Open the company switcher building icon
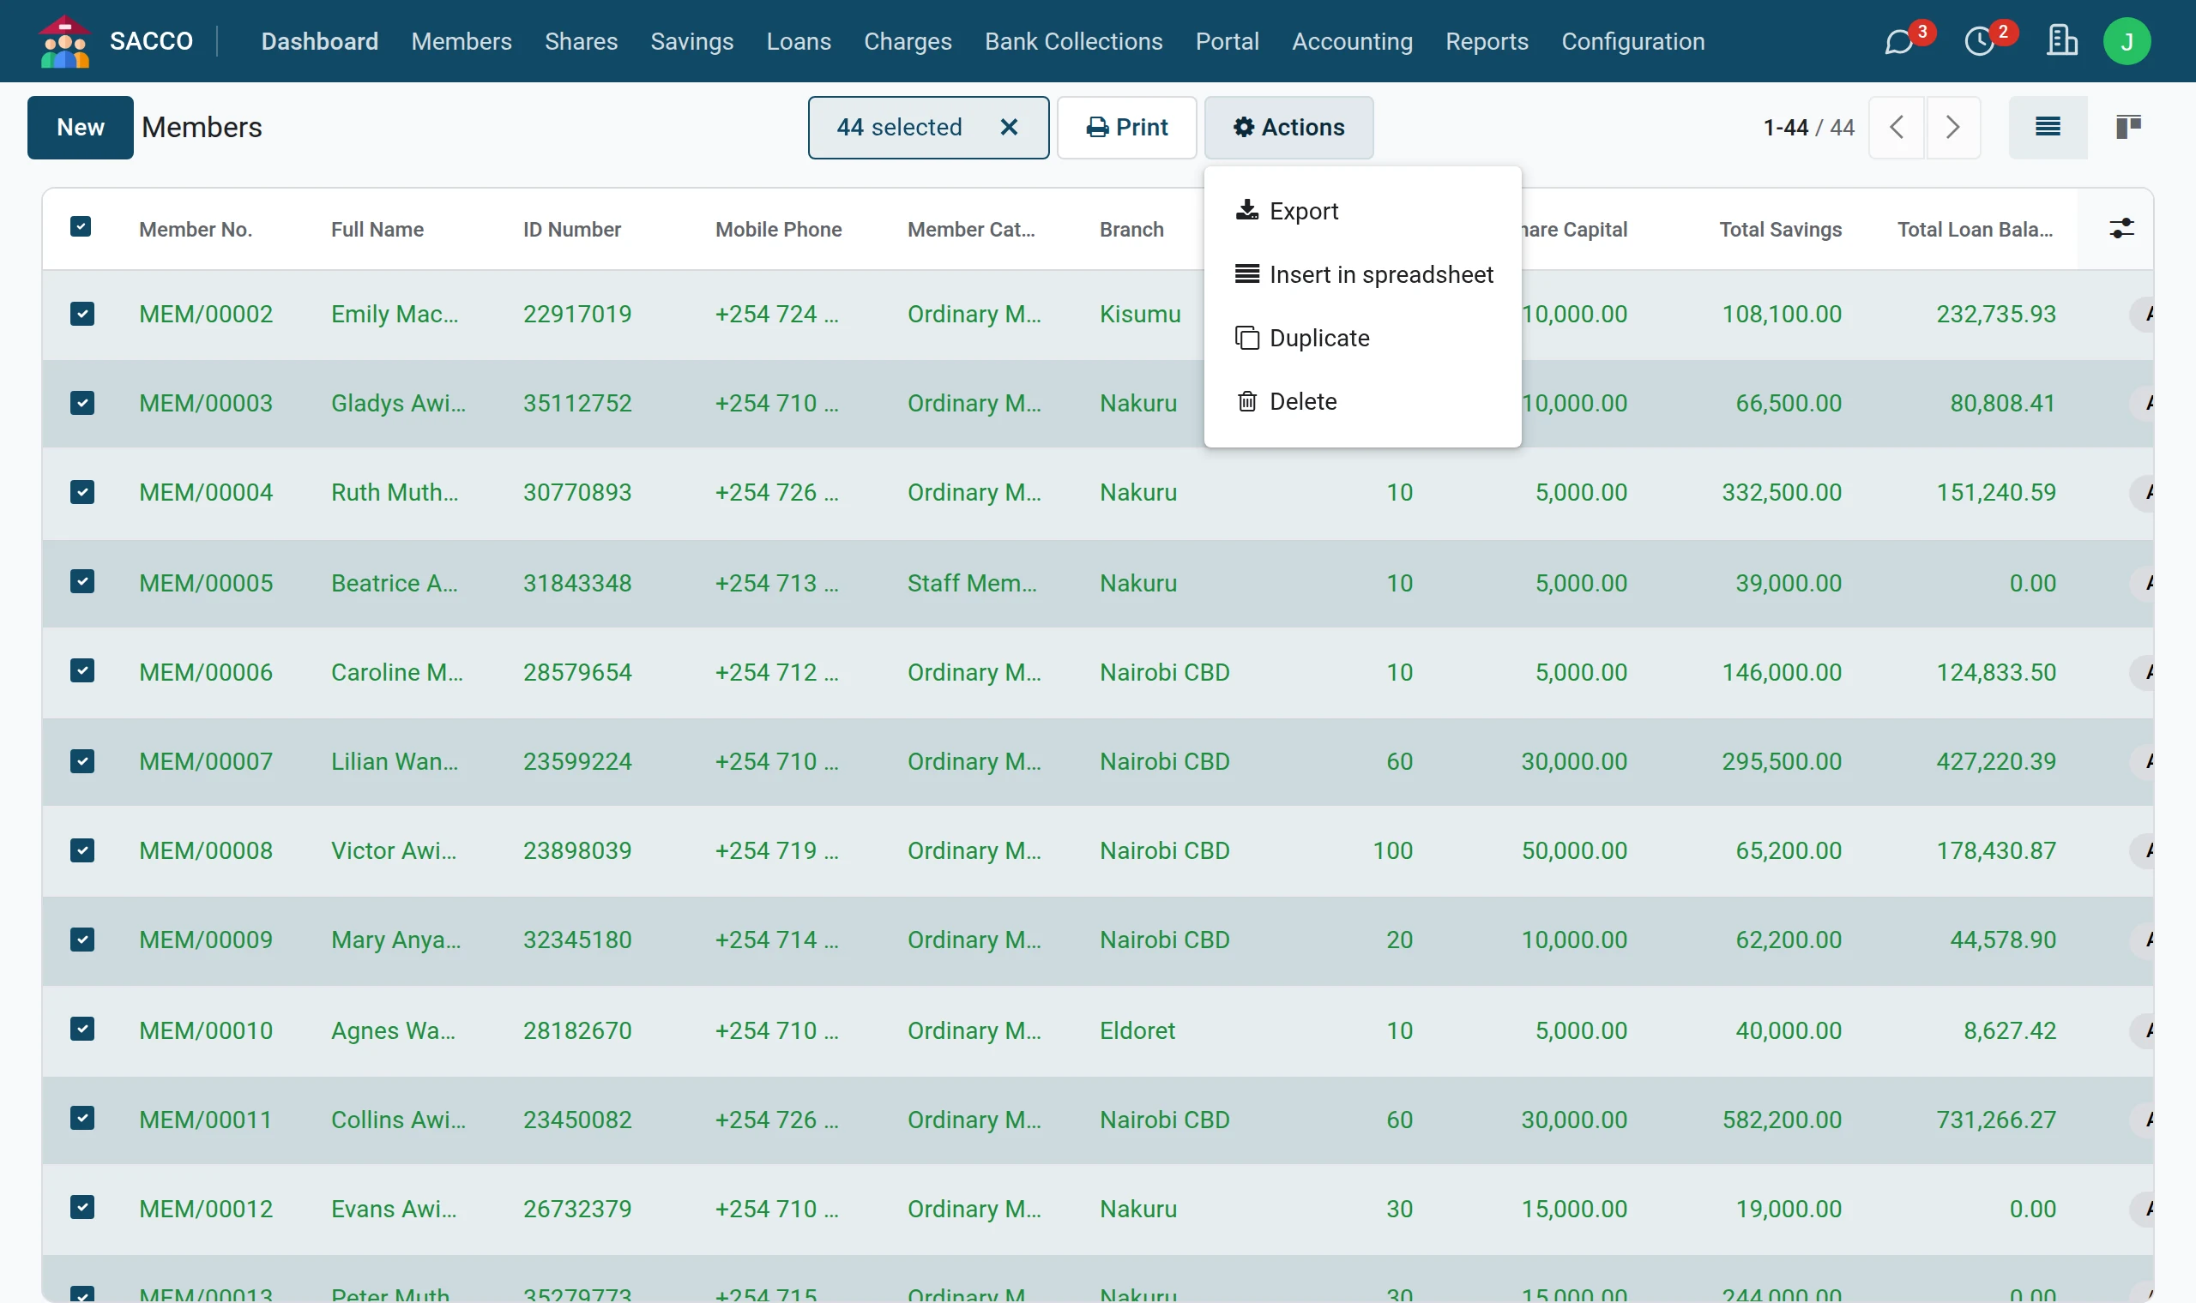This screenshot has width=2196, height=1303. coord(2061,41)
